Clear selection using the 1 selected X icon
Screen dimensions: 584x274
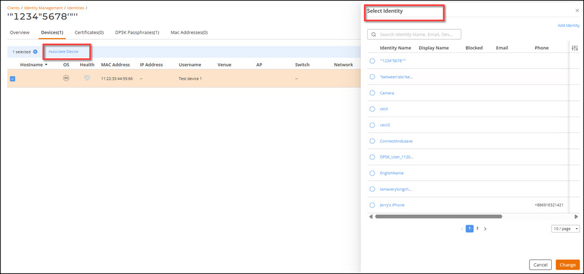pyautogui.click(x=35, y=52)
